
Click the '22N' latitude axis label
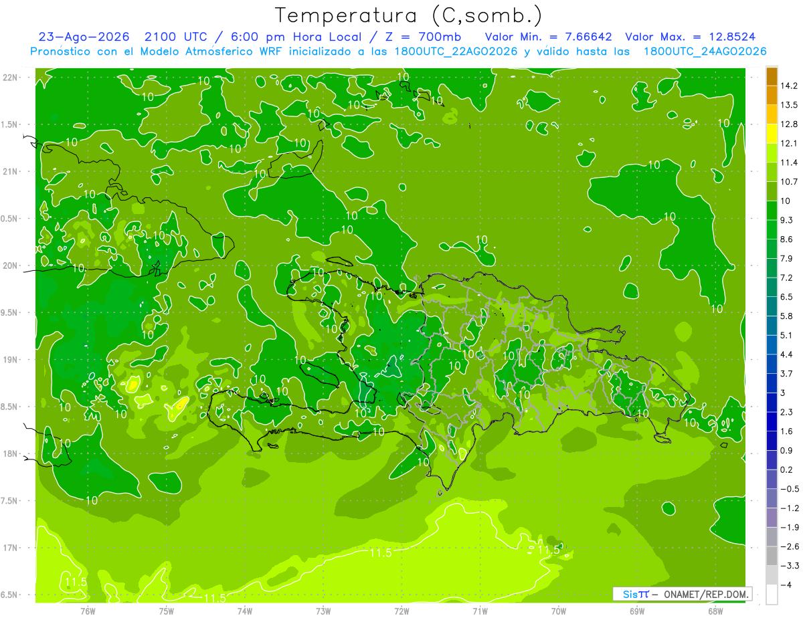click(11, 78)
